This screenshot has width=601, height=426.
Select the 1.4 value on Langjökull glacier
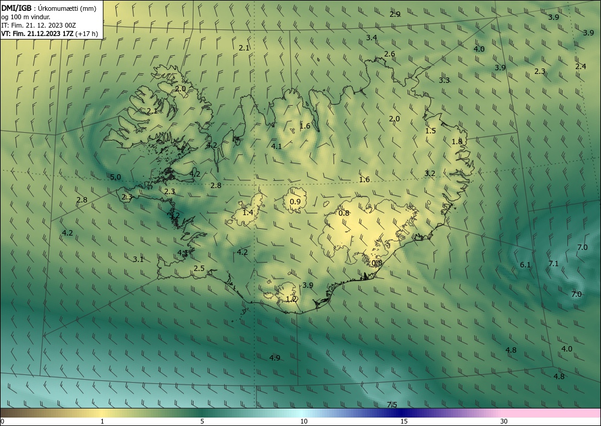tap(248, 212)
